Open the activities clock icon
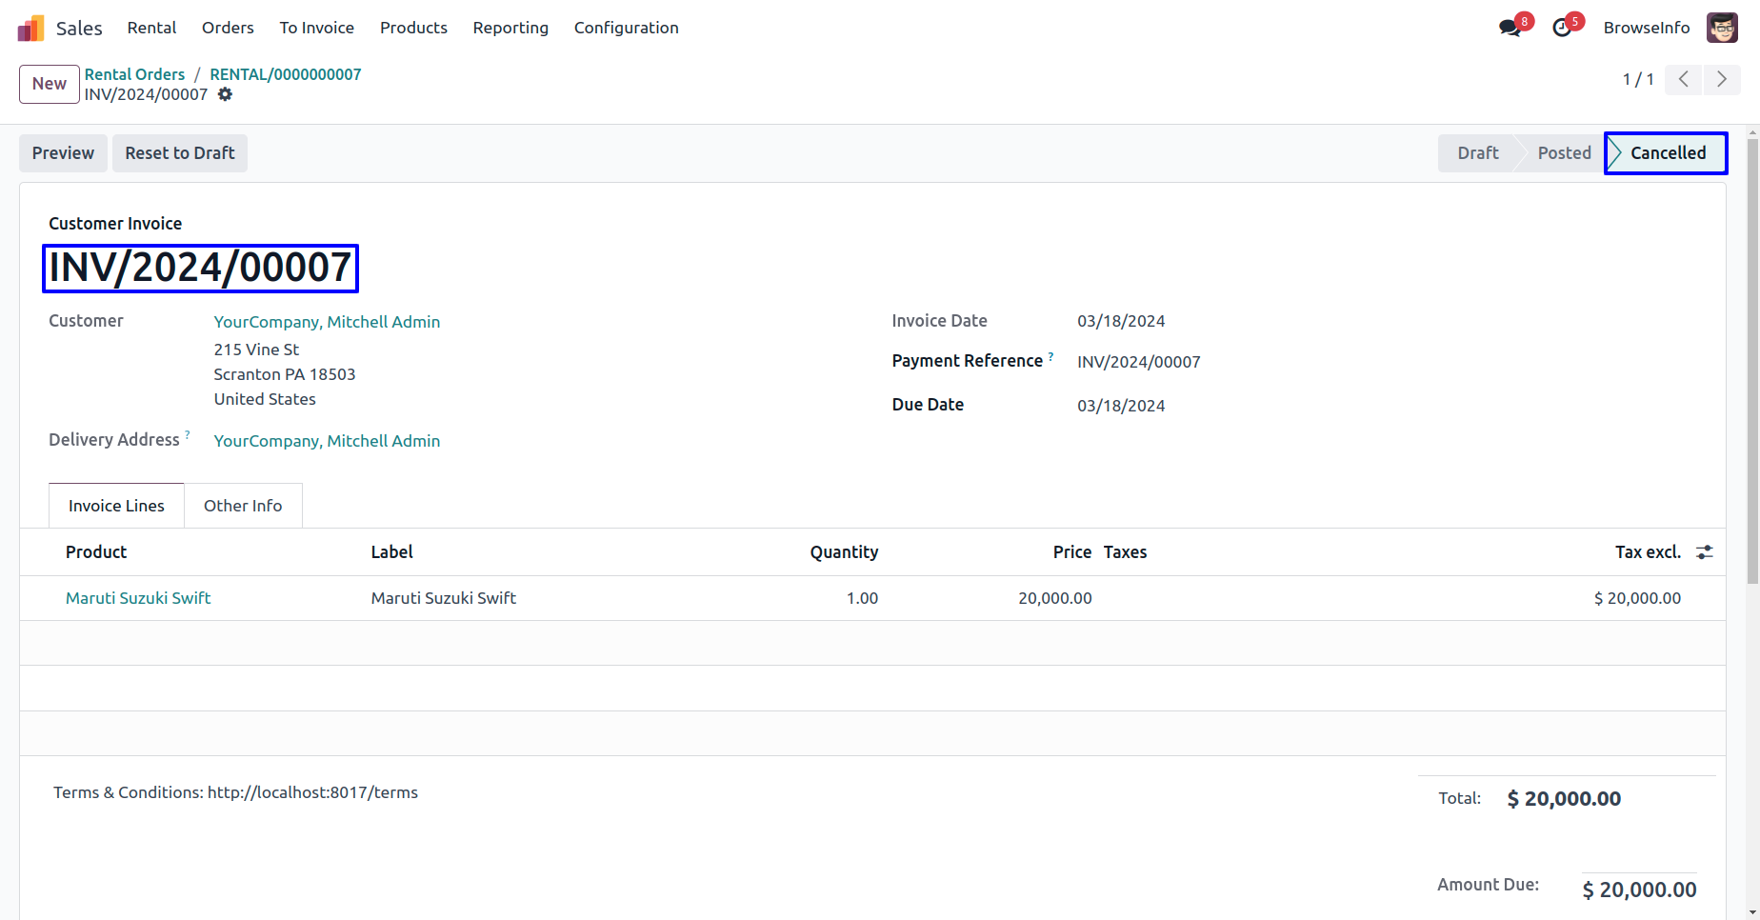This screenshot has width=1760, height=920. point(1562,28)
